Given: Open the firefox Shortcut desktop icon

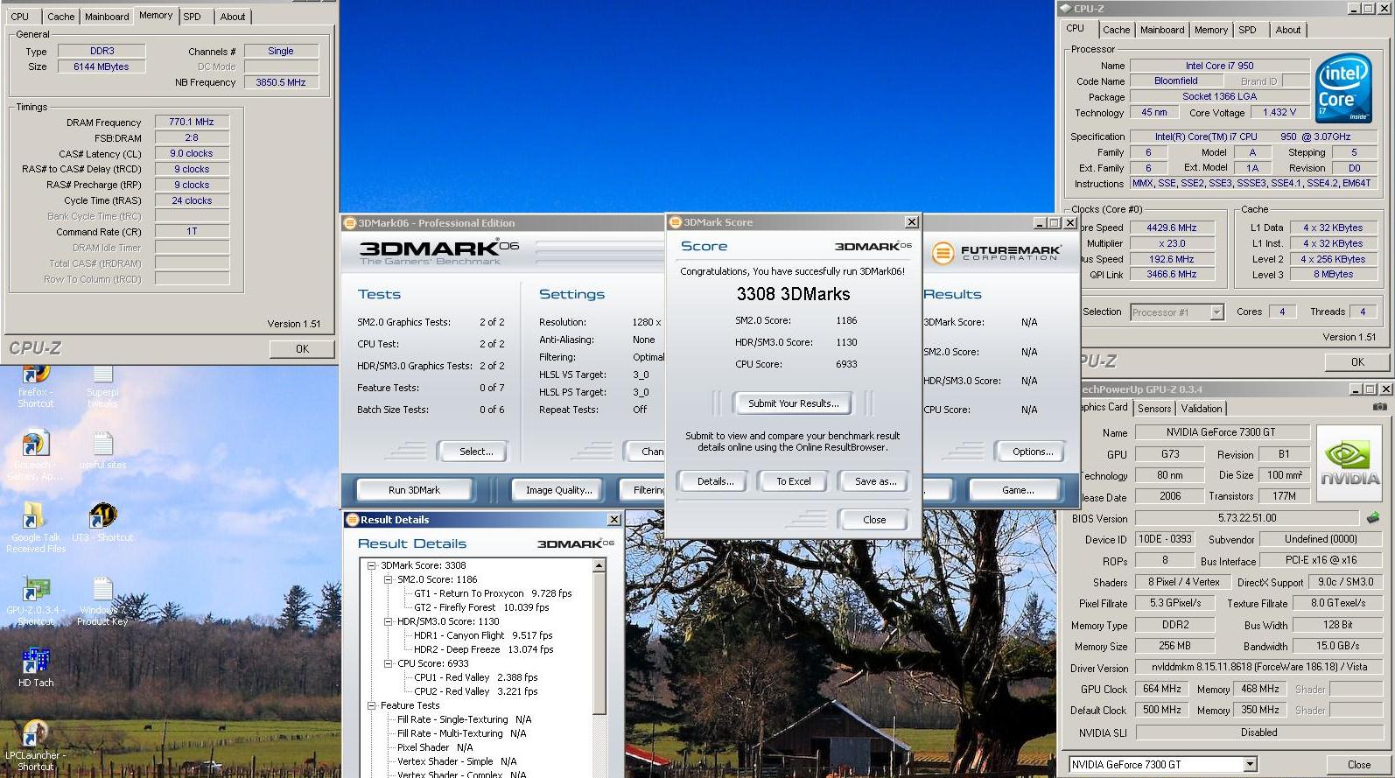Looking at the screenshot, I should click(x=35, y=386).
